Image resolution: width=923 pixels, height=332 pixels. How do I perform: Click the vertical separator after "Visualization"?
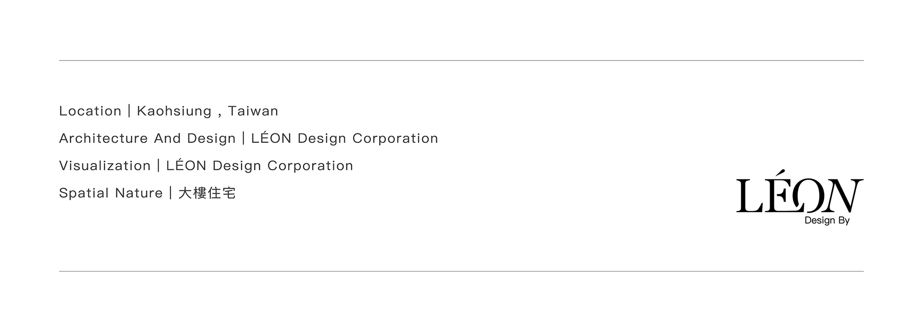click(x=158, y=166)
